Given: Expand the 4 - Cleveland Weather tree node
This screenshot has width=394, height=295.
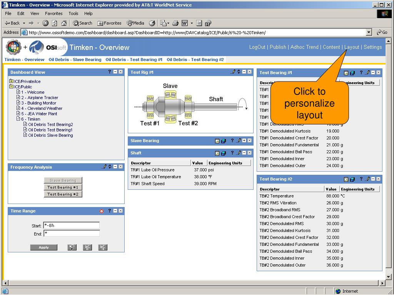Looking at the screenshot, I should click(18, 108).
